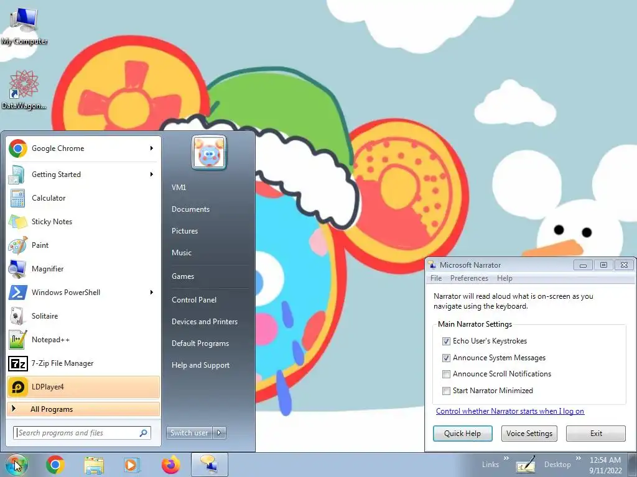The width and height of the screenshot is (637, 477).
Task: Open Windows Explorer from the taskbar
Action: pyautogui.click(x=94, y=465)
